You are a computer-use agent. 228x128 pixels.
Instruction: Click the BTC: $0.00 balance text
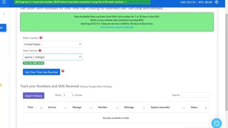point(206,2)
